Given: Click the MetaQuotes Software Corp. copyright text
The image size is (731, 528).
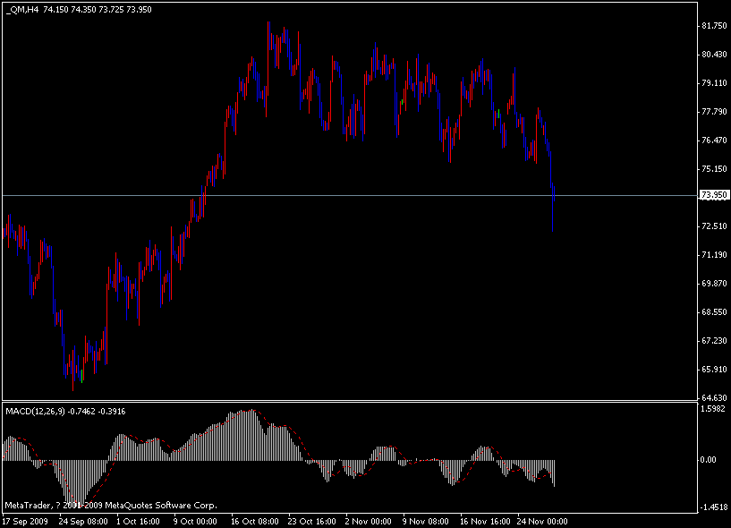Looking at the screenshot, I should coord(110,505).
